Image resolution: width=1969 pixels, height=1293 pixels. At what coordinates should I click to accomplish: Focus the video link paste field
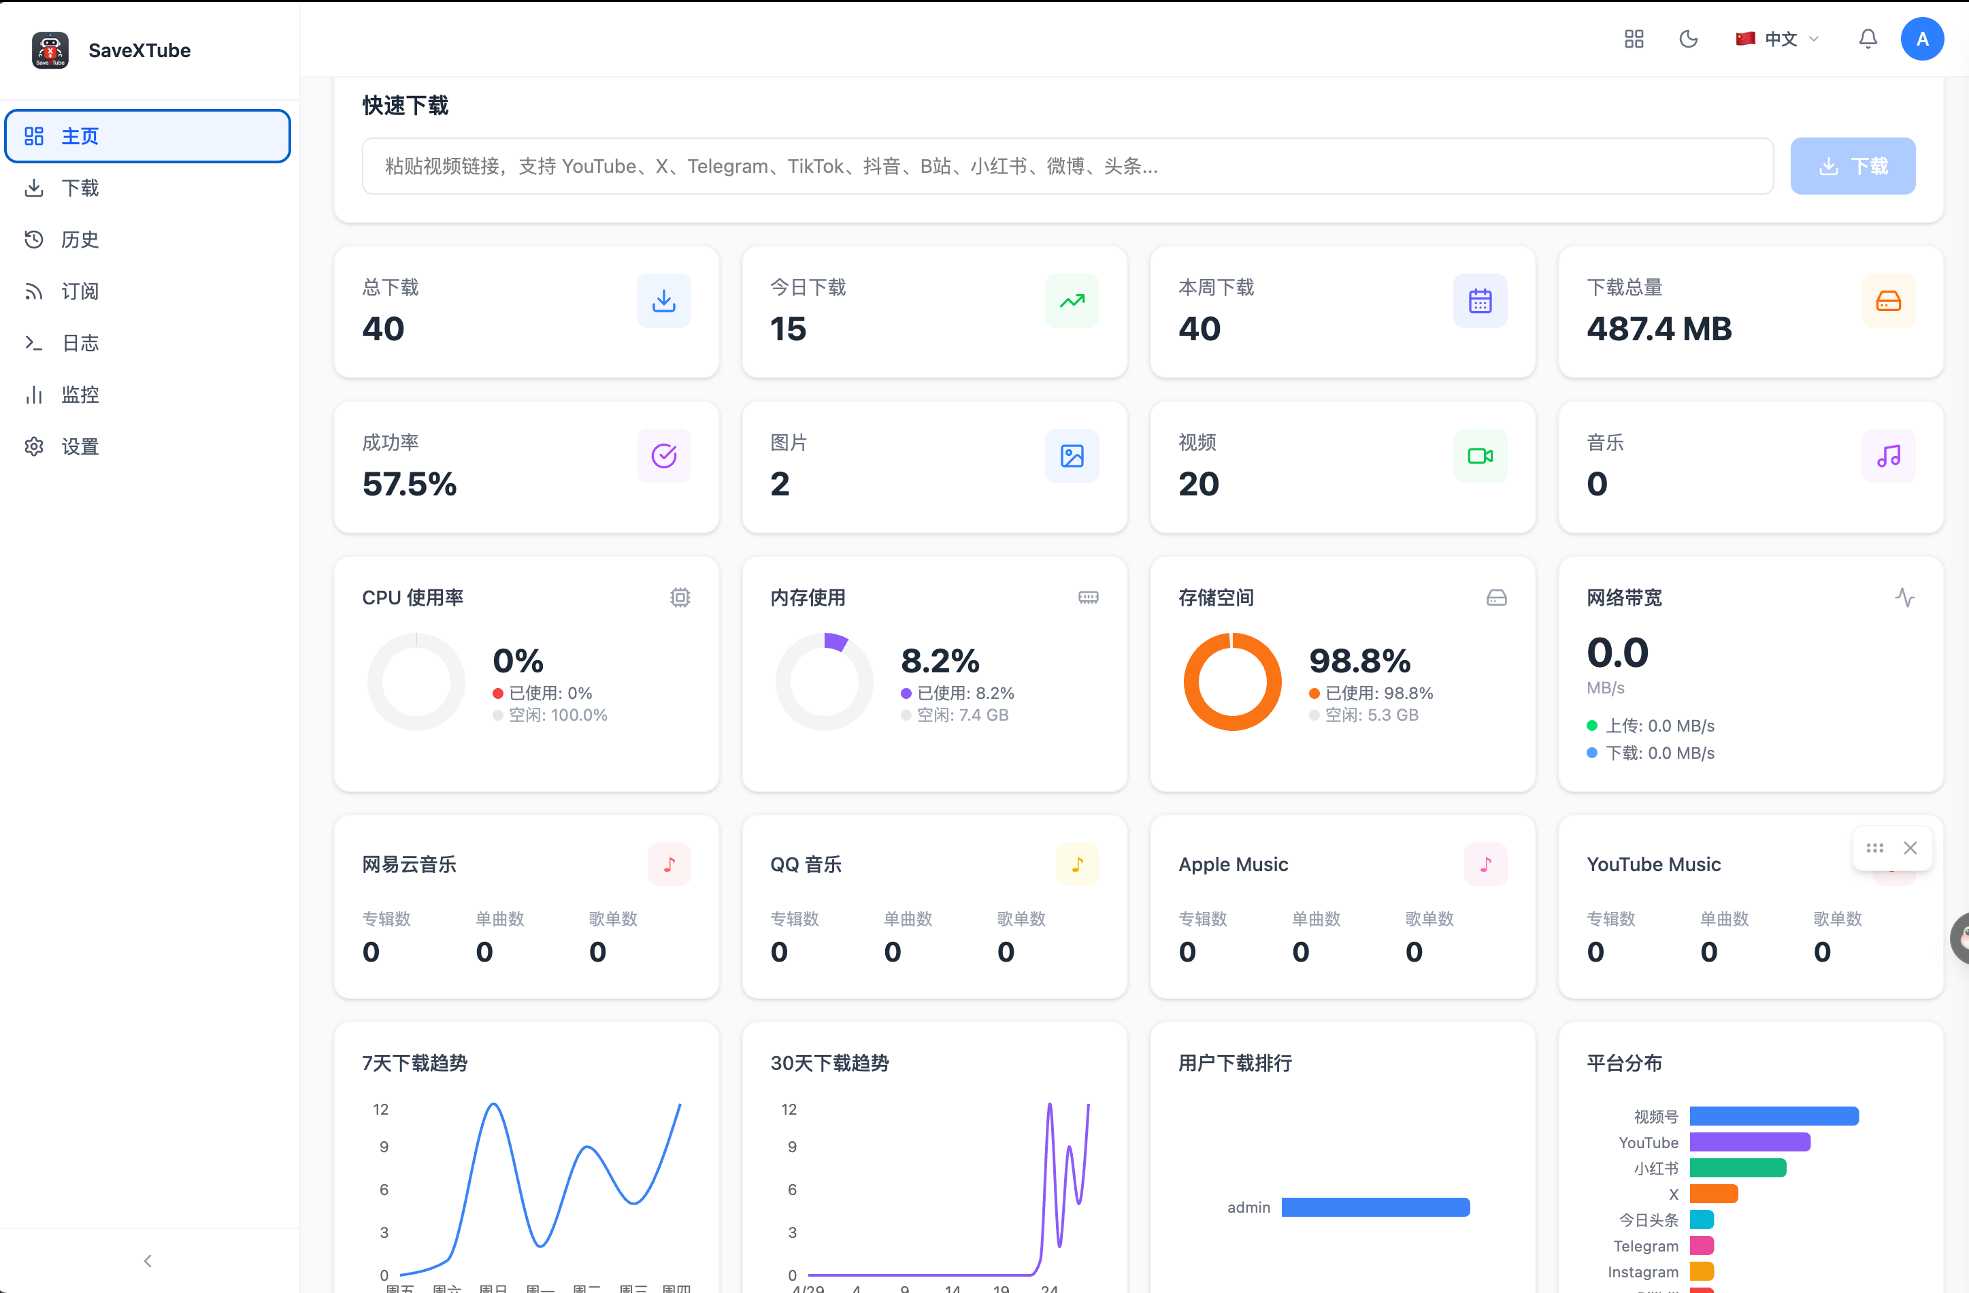click(1068, 166)
